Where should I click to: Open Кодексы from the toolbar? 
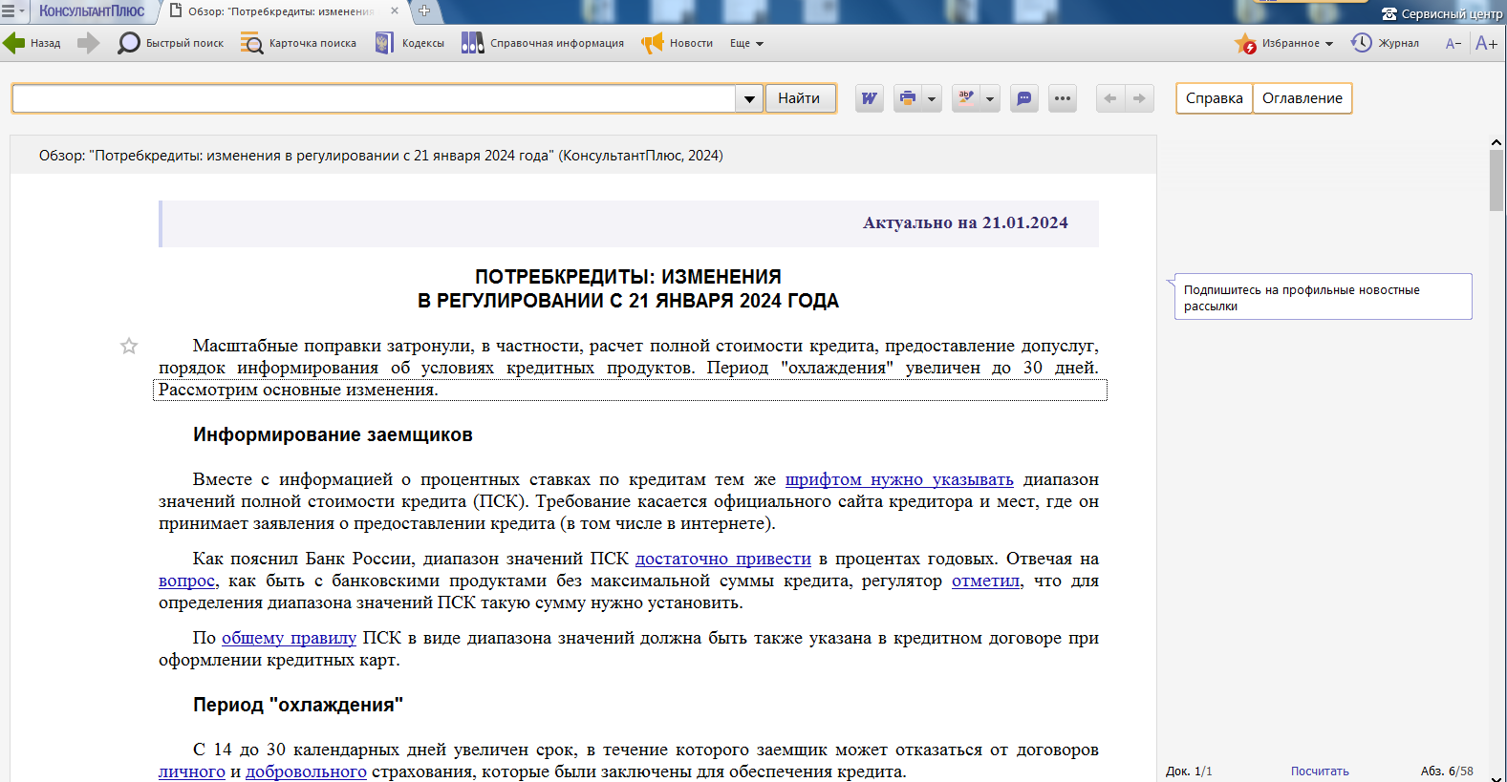click(410, 43)
